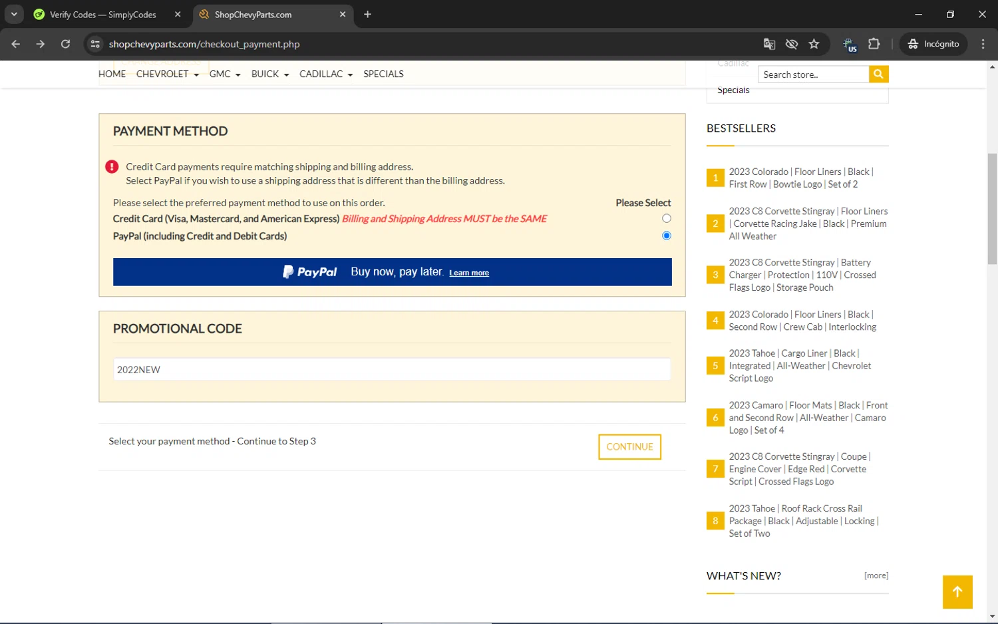Viewport: 998px width, 624px height.
Task: Click the Search store input field
Action: point(813,75)
